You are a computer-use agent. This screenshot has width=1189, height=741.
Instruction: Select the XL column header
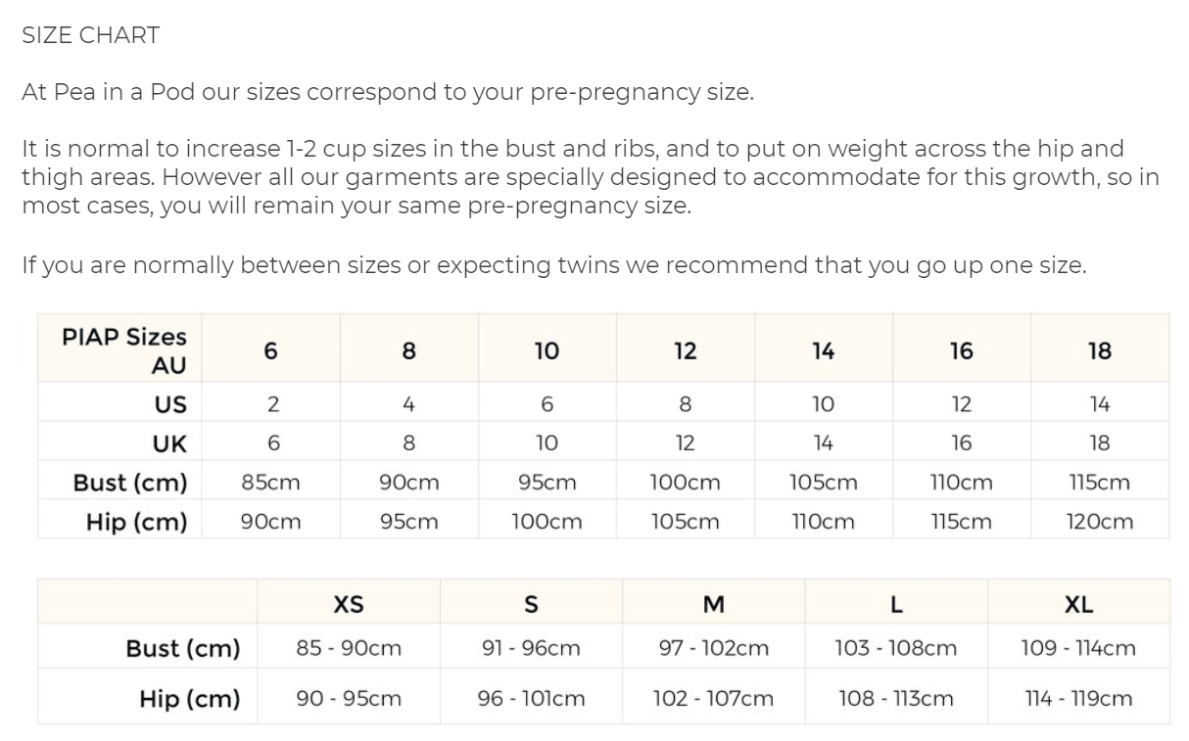pyautogui.click(x=1078, y=605)
